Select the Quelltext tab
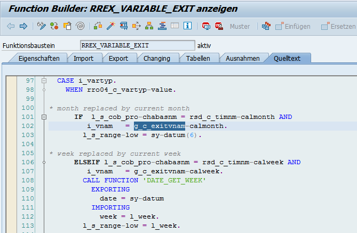This screenshot has width=357, height=233. tap(287, 59)
